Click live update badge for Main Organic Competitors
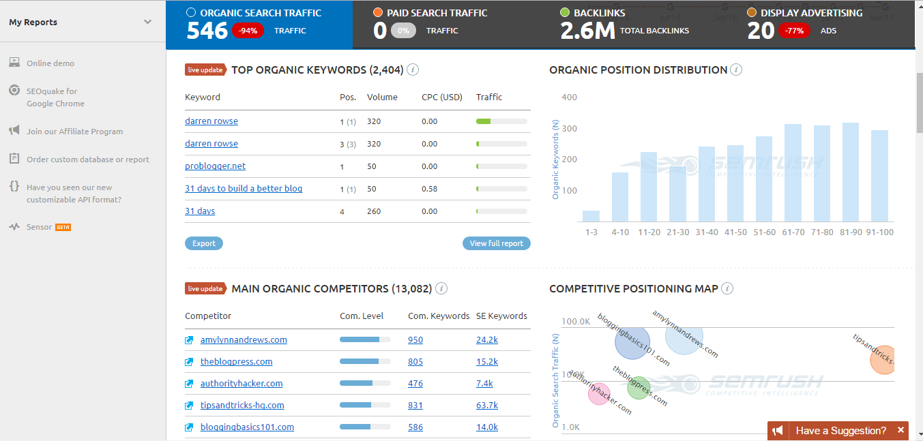 click(x=205, y=288)
